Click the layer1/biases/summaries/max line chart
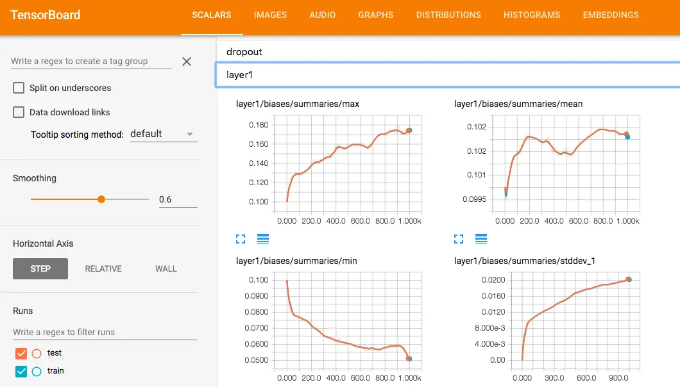 pos(348,164)
